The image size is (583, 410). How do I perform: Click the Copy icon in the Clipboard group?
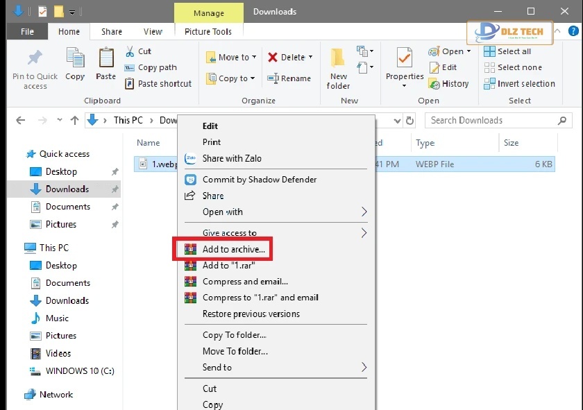[75, 59]
